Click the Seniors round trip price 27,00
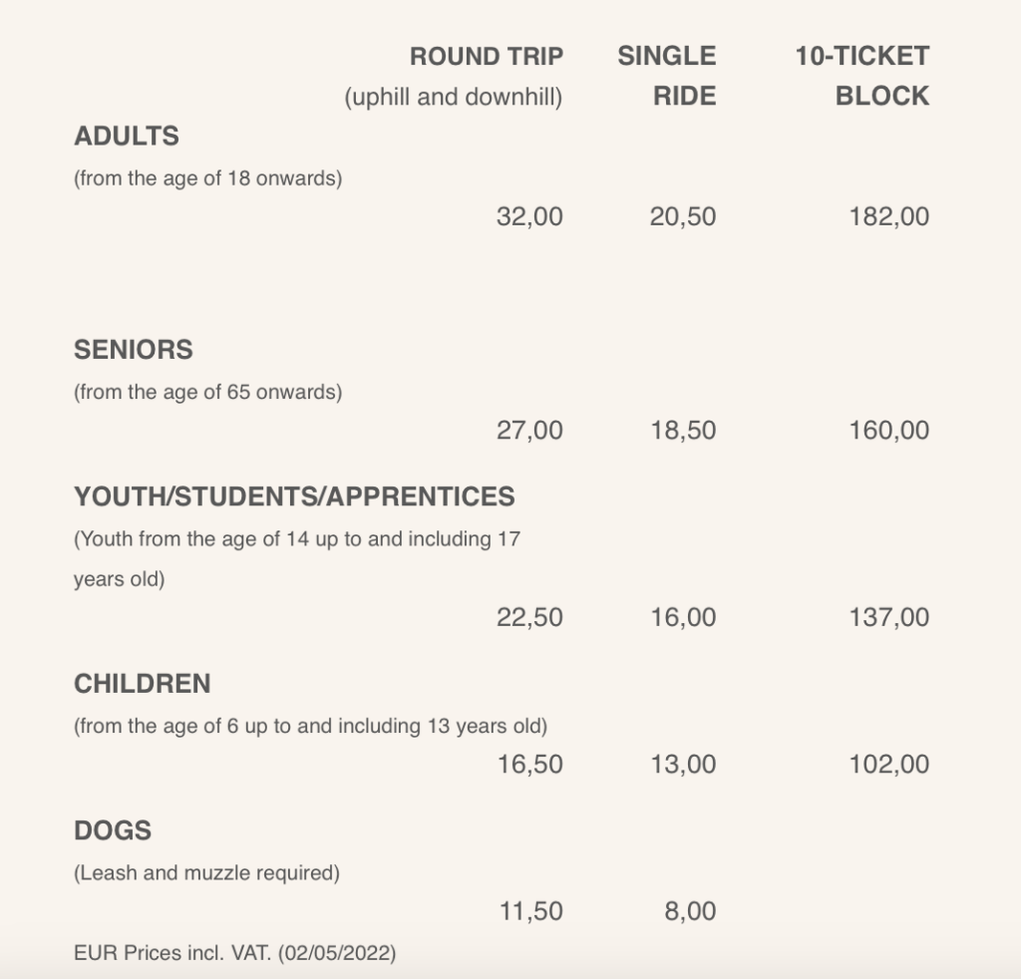 529,431
